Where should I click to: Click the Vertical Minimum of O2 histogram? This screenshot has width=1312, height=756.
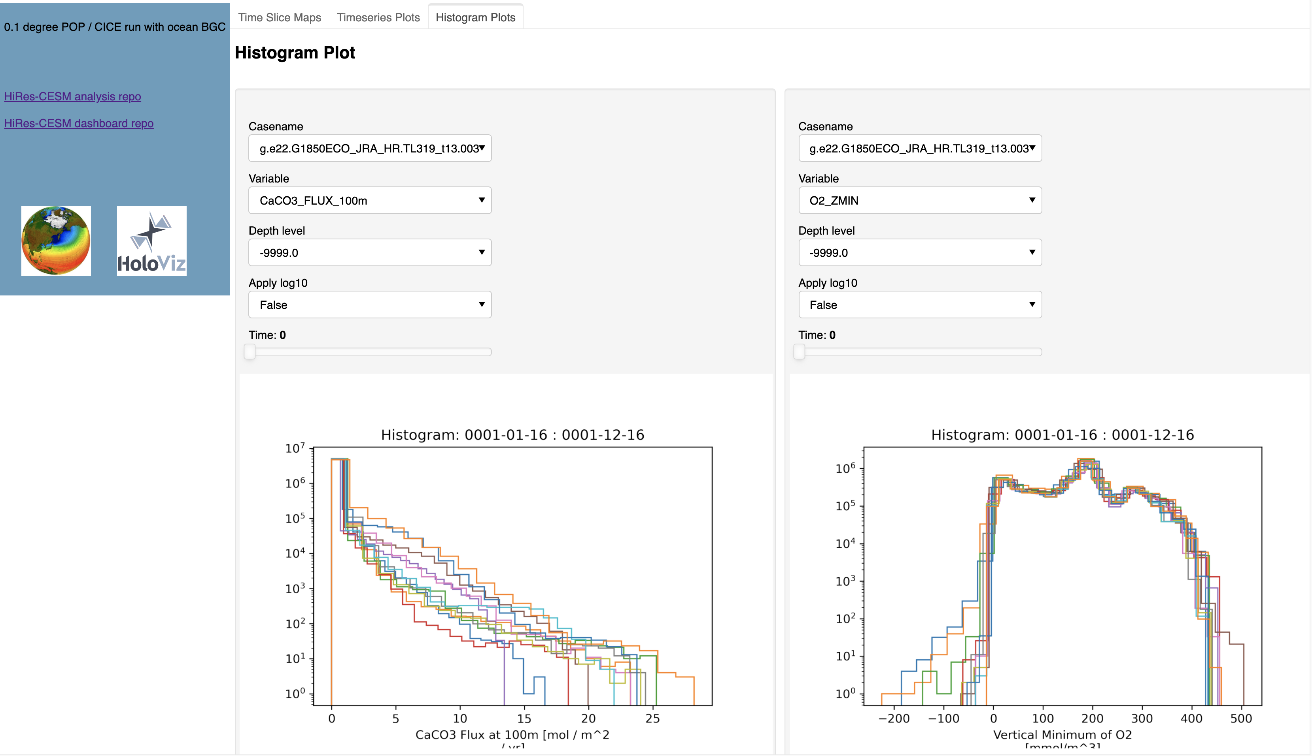(1062, 576)
